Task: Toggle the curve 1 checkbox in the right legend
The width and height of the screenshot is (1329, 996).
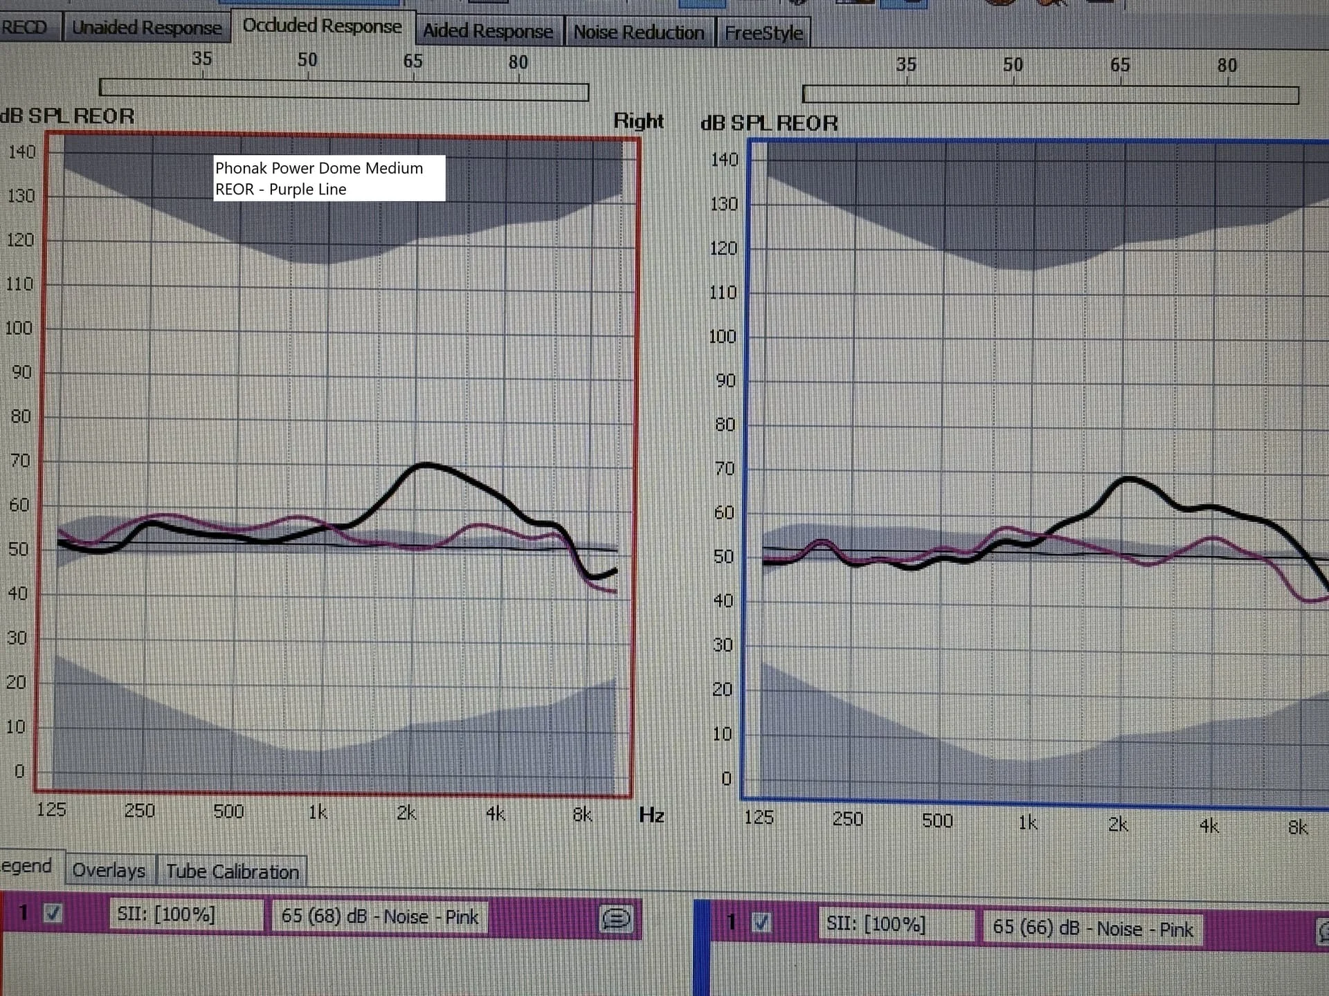Action: pos(761,922)
